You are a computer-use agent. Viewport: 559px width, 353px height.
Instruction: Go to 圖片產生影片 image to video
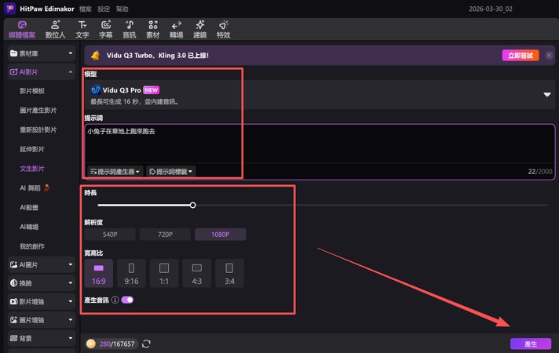[38, 111]
